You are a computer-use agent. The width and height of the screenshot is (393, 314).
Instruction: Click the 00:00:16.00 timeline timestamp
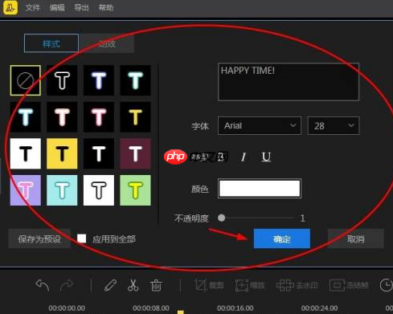(x=235, y=308)
